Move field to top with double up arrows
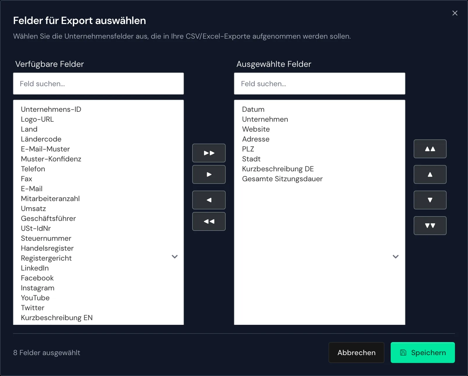This screenshot has height=376, width=468. tap(430, 149)
